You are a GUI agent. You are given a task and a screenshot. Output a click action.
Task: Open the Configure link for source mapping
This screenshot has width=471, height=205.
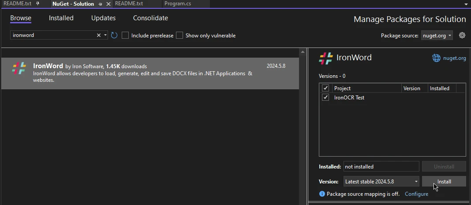point(416,194)
